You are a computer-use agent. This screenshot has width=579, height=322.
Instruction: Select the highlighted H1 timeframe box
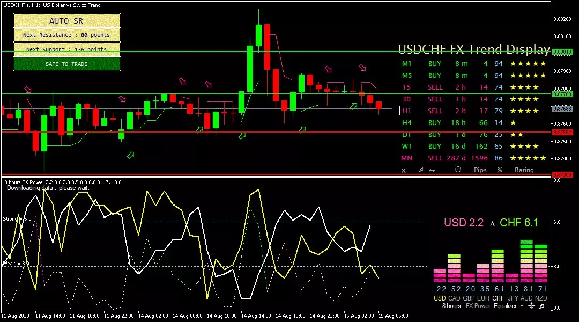click(x=405, y=111)
